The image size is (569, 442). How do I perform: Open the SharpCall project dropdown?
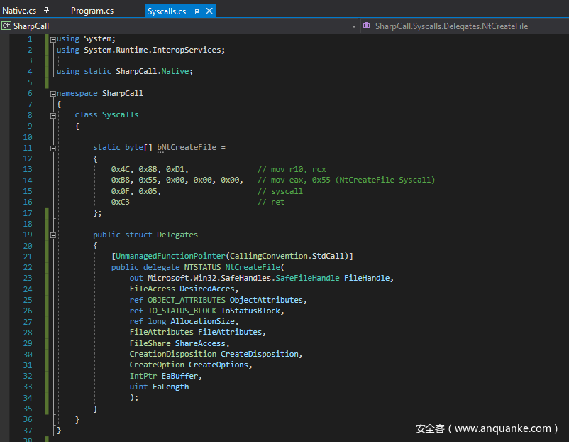point(354,26)
